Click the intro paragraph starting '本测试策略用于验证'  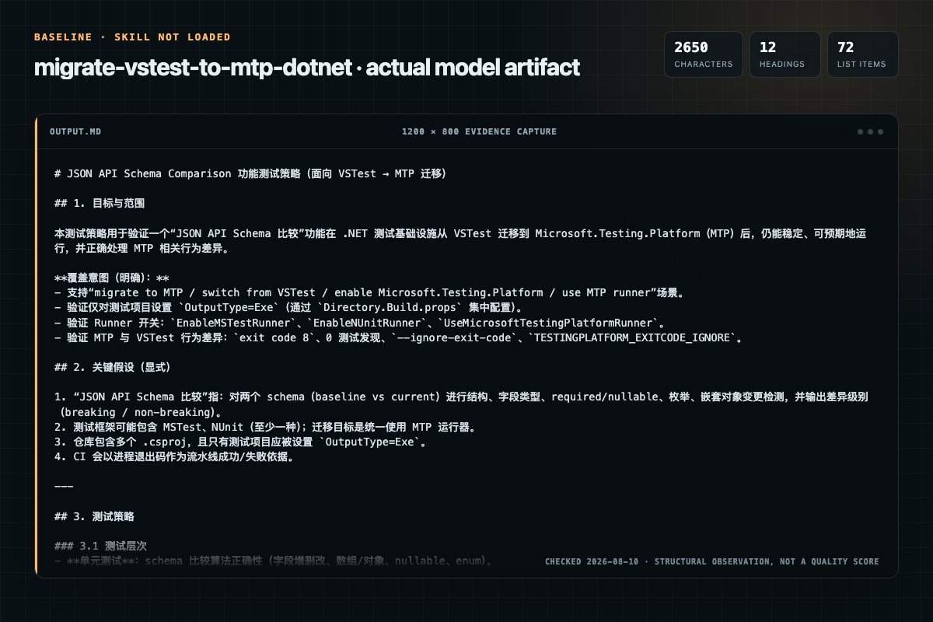pyautogui.click(x=461, y=240)
